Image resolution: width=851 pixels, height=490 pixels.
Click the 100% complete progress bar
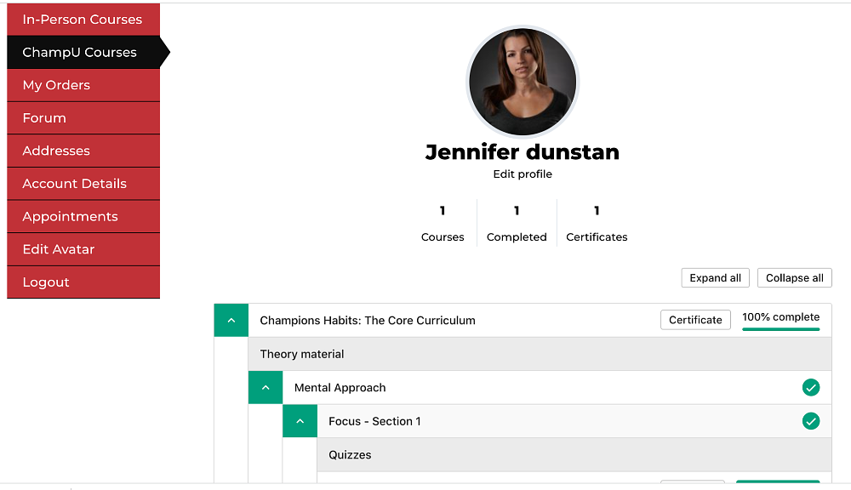pyautogui.click(x=780, y=328)
